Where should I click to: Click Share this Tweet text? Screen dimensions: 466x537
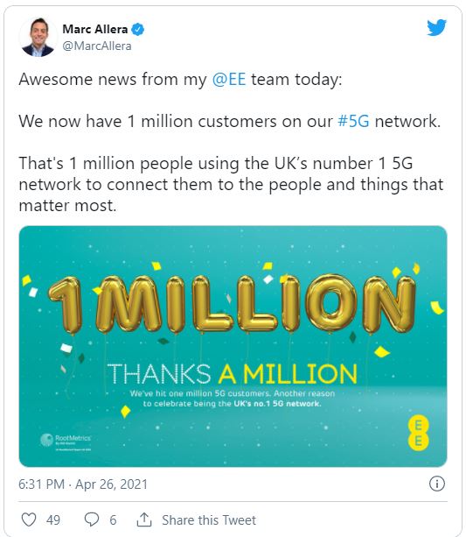click(x=209, y=519)
